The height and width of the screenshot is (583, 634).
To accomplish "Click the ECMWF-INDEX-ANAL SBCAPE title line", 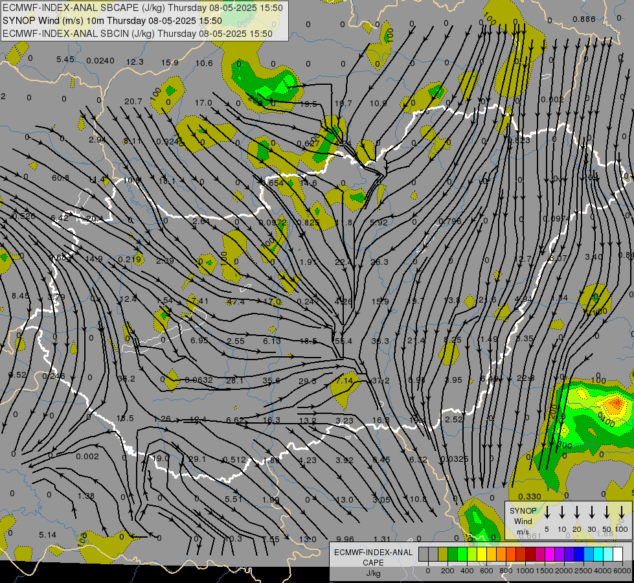I will point(142,8).
